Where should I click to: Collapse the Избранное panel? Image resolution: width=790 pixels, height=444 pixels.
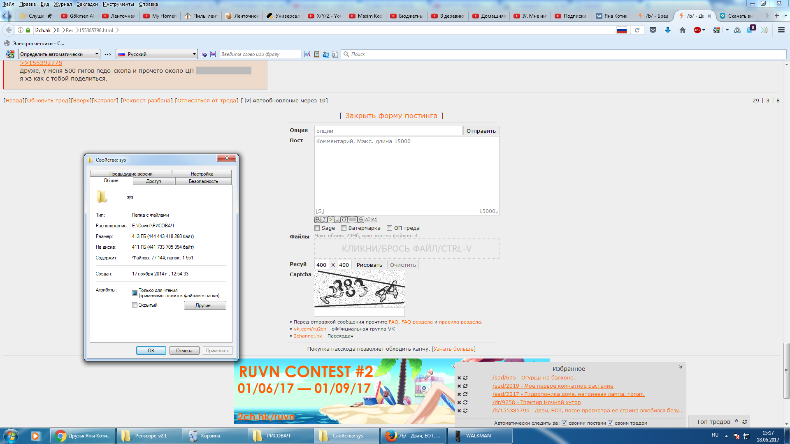coord(681,367)
